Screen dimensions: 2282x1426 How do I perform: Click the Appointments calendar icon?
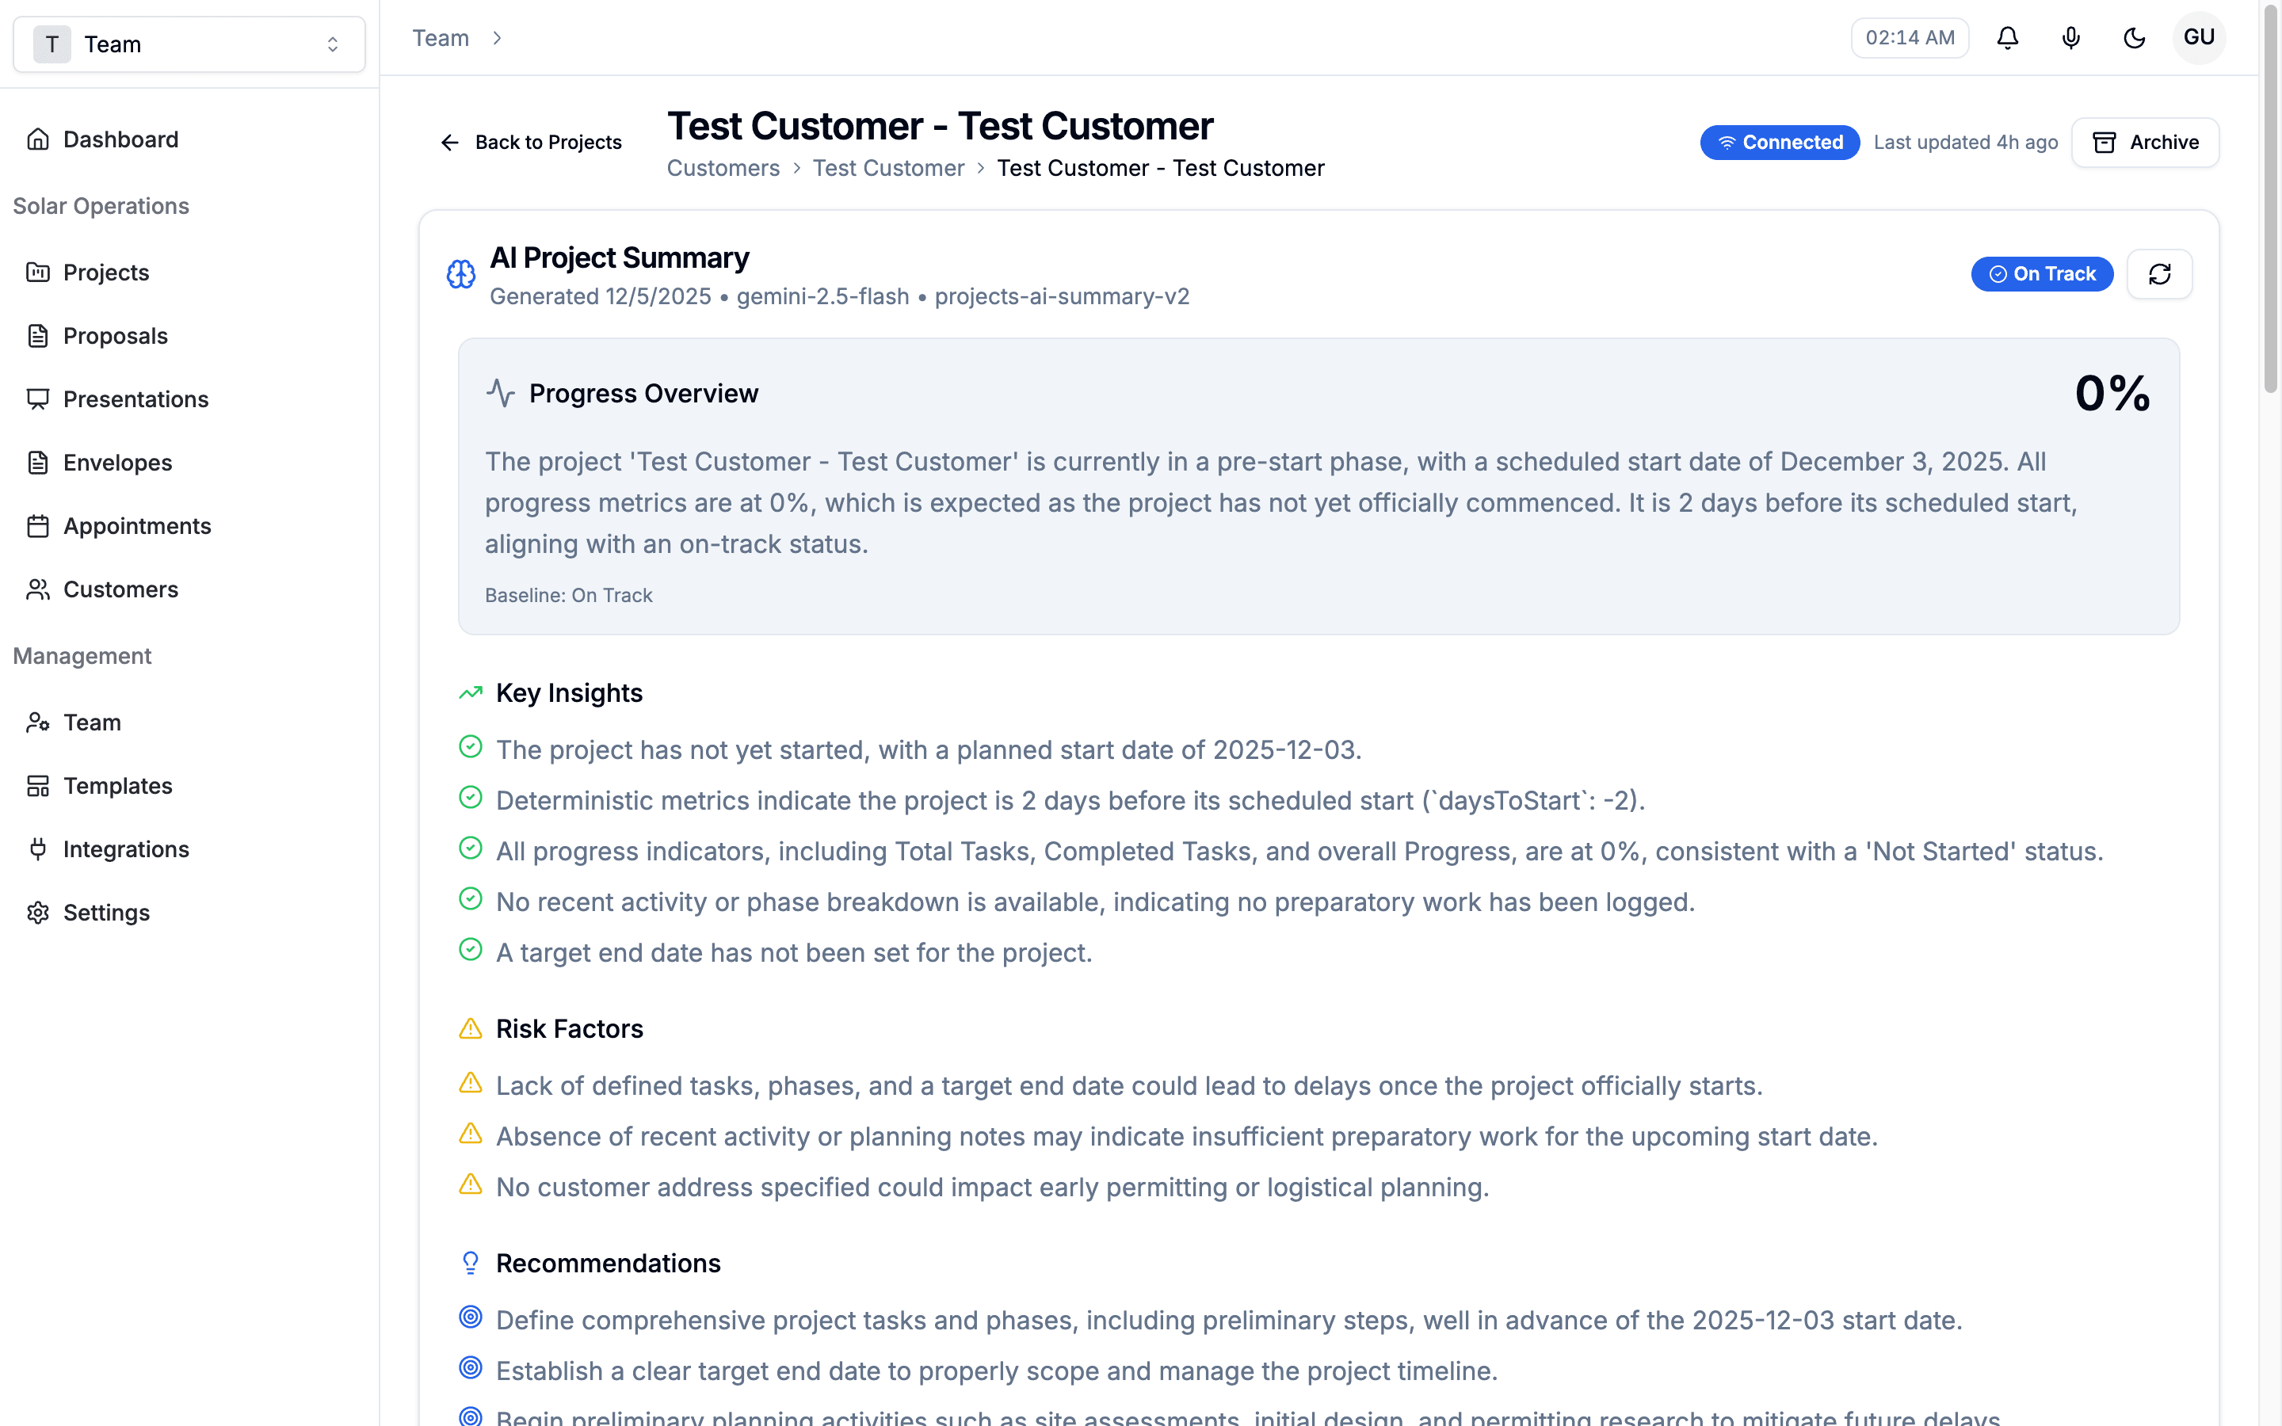[38, 525]
